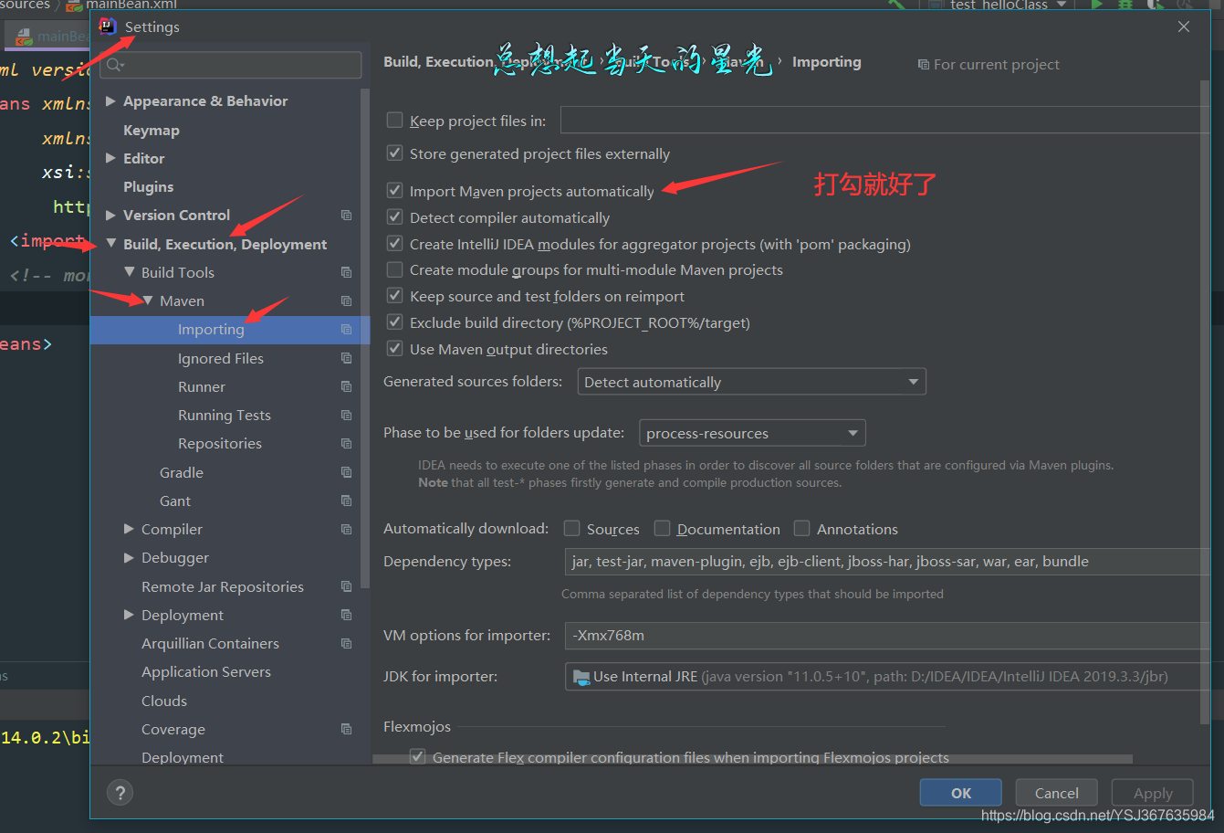Viewport: 1224px width, 833px height.
Task: Close the Settings dialog window
Action: coord(1184,26)
